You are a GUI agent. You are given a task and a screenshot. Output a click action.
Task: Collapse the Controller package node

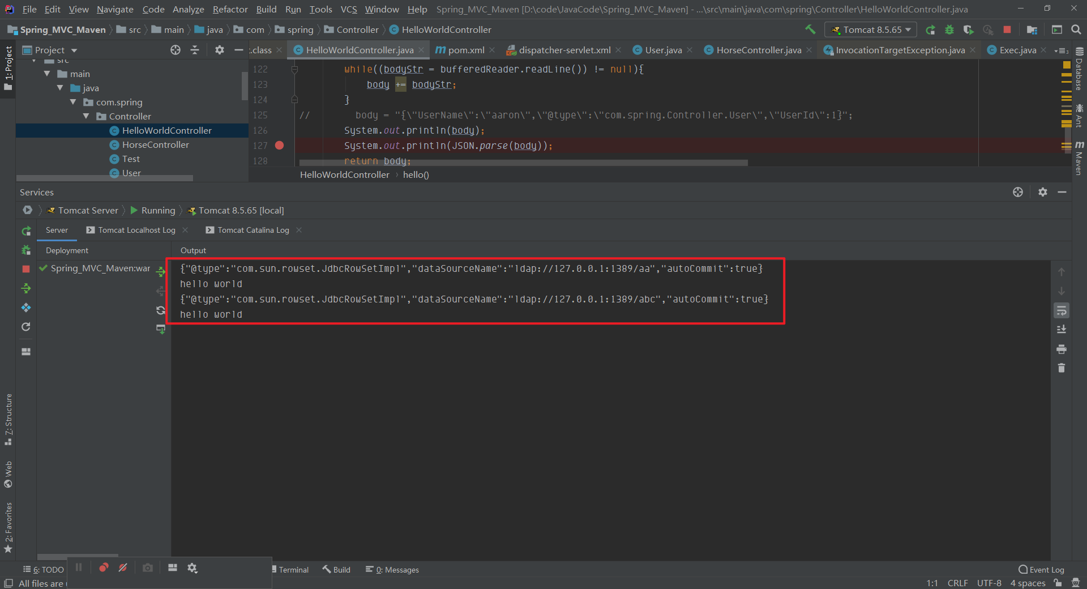[86, 116]
